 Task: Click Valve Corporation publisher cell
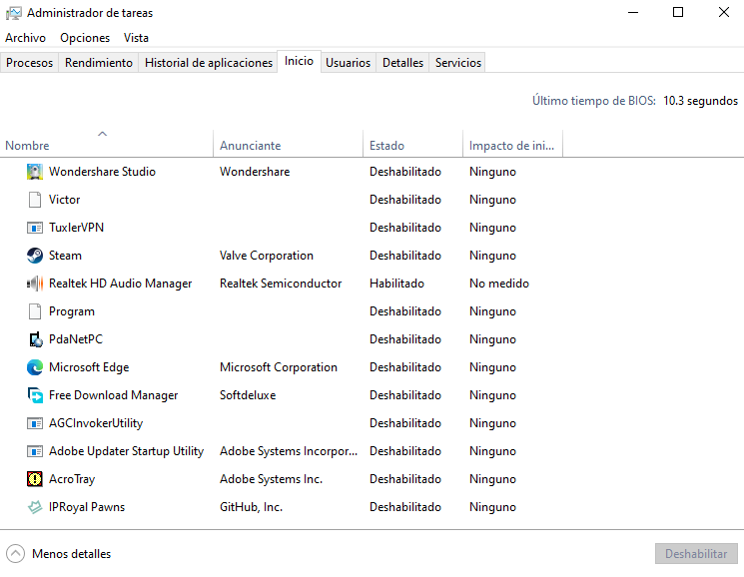[267, 256]
